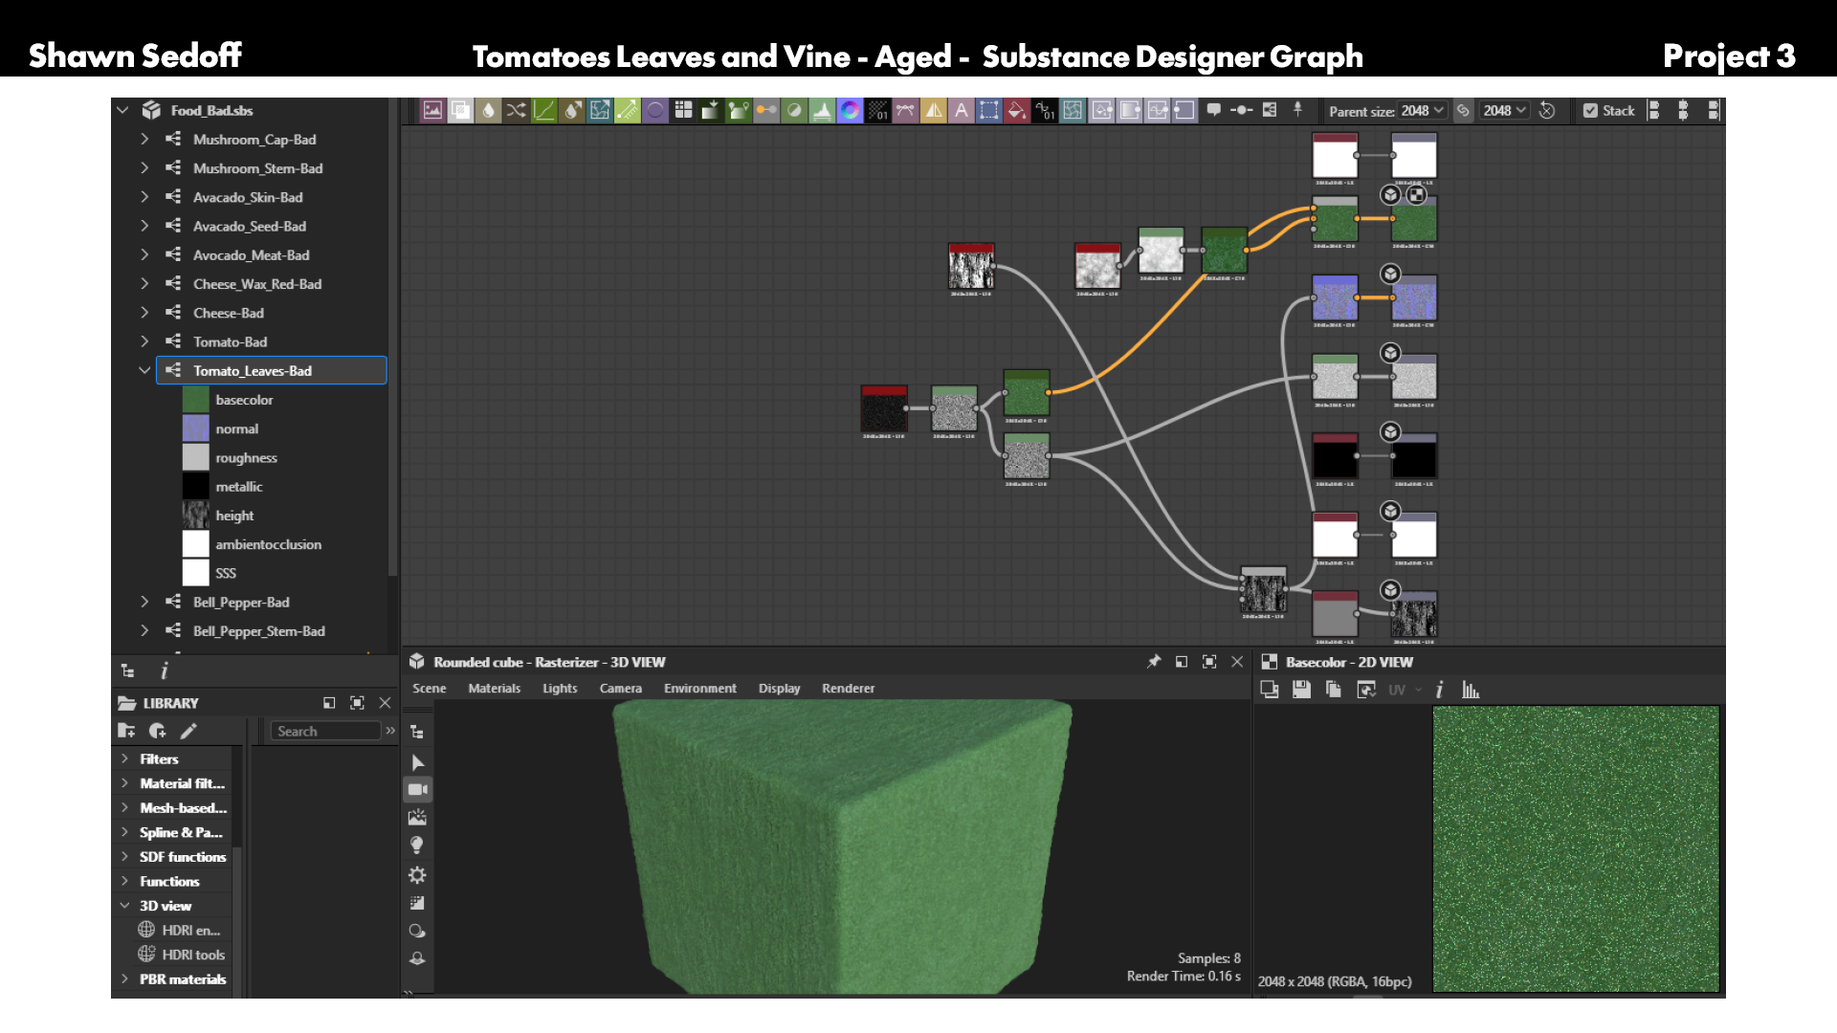This screenshot has height=1033, width=1837.
Task: Select the camera tool in 3D view
Action: (417, 789)
